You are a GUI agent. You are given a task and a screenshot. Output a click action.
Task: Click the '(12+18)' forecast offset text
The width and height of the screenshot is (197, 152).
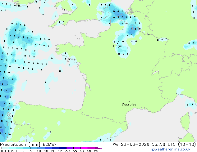[187, 145]
